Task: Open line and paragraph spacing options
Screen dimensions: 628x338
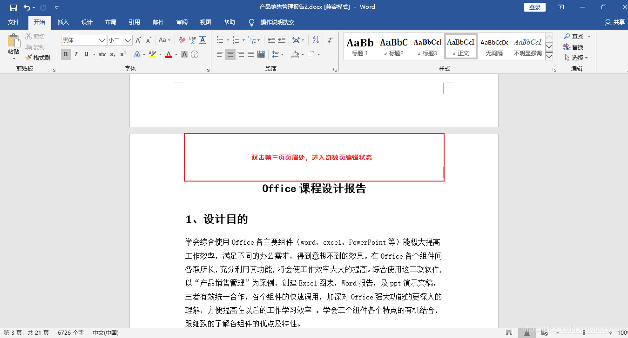Action: 276,54
